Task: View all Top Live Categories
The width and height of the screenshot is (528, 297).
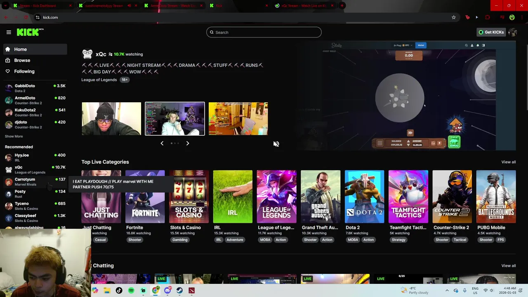Action: (508, 162)
